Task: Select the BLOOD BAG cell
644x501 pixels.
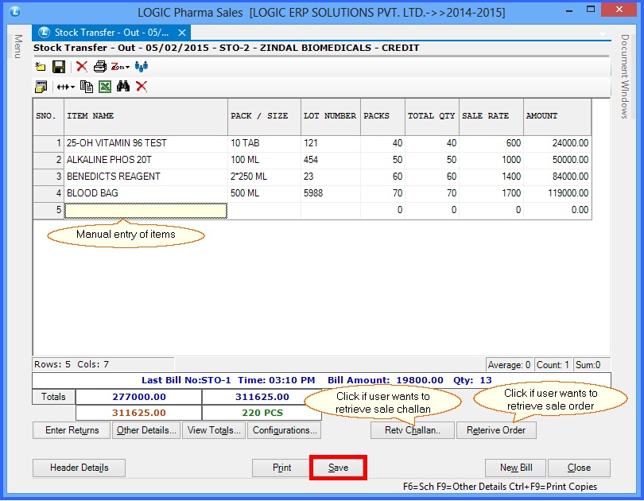Action: click(x=145, y=193)
